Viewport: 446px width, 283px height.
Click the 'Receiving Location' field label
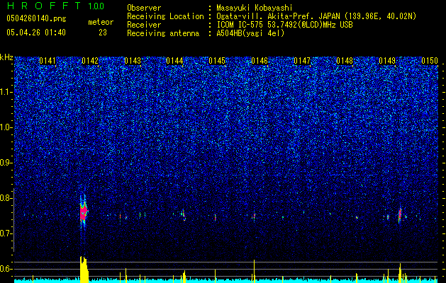(x=165, y=16)
